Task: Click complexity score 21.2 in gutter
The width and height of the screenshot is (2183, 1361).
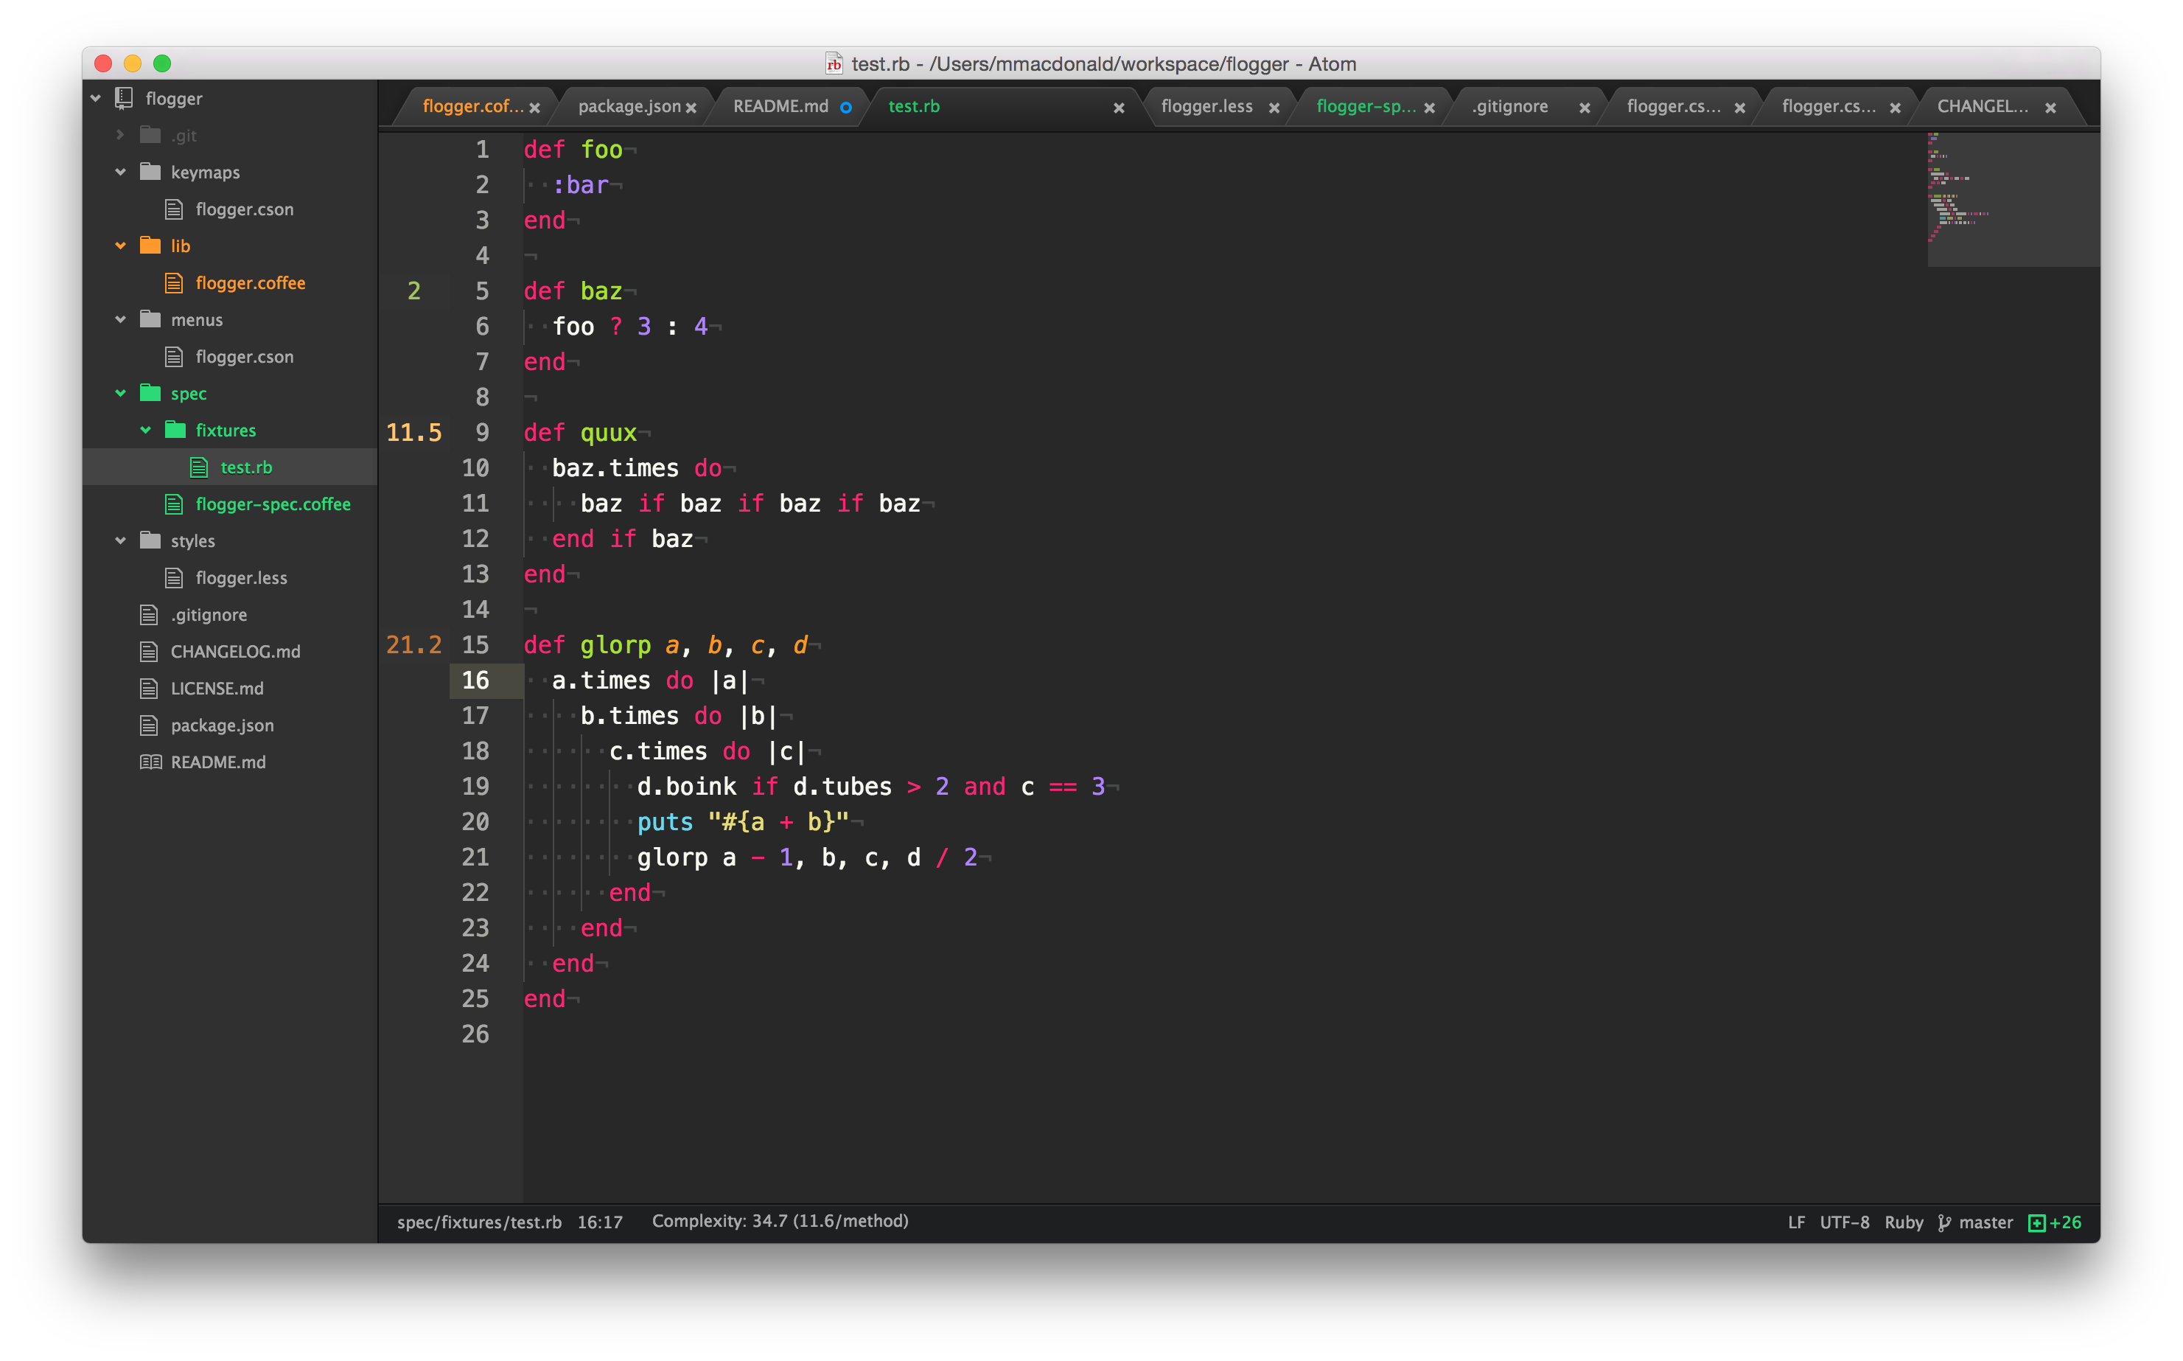Action: click(x=414, y=645)
